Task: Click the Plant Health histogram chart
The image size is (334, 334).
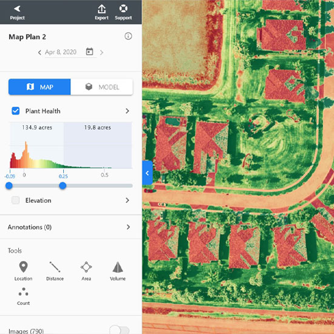Action: (x=70, y=145)
